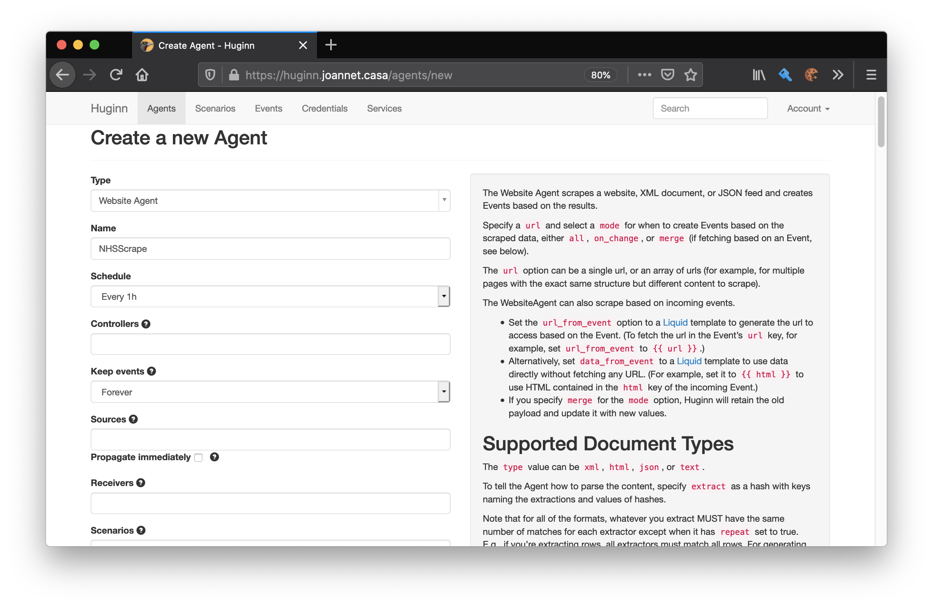This screenshot has height=607, width=933.
Task: Open the Liquid link after data_from_event
Action: pyautogui.click(x=689, y=361)
